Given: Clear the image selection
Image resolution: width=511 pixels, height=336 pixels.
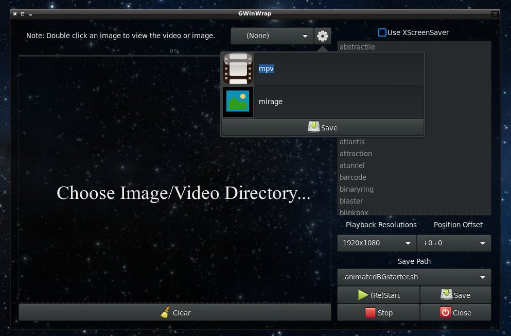Looking at the screenshot, I should (175, 312).
